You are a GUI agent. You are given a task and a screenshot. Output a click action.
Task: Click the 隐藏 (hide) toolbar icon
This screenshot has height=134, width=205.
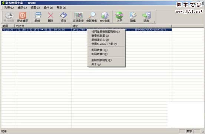(133, 17)
